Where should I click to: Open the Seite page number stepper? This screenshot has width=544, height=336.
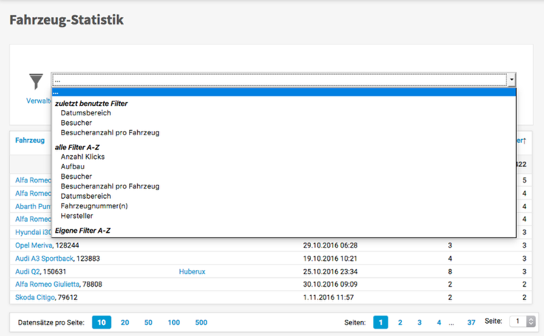click(x=532, y=322)
